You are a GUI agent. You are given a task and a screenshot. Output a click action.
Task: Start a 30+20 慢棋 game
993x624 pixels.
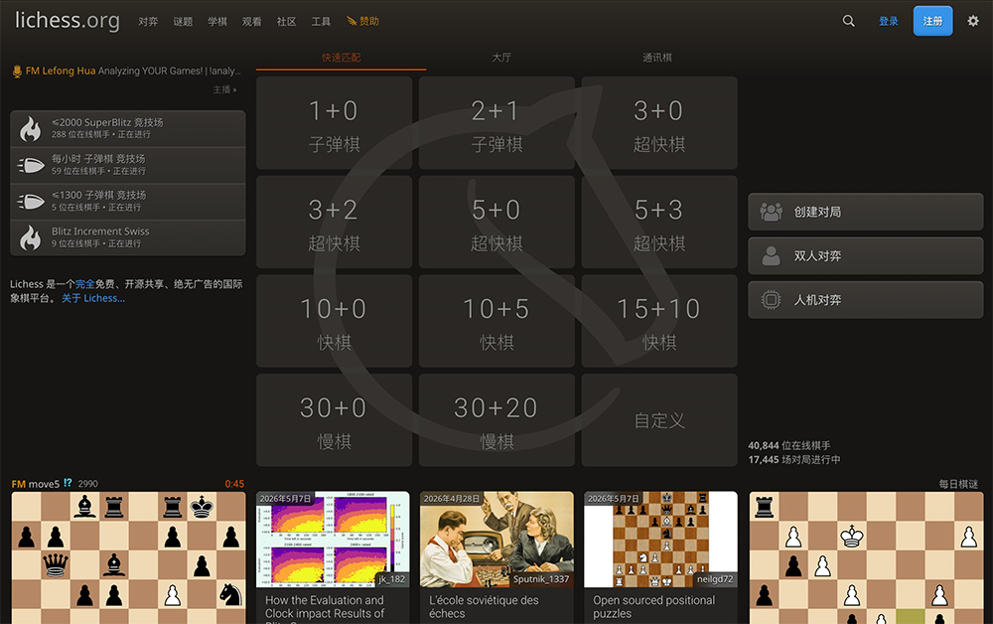pyautogui.click(x=497, y=420)
